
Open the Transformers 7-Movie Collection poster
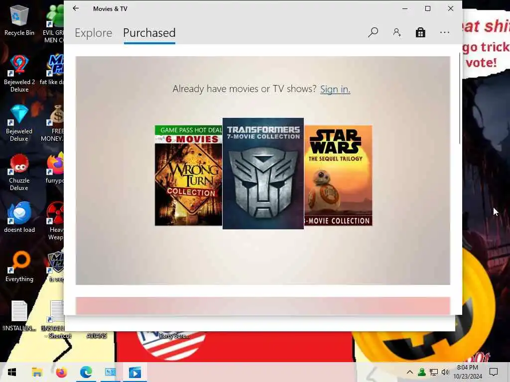coord(263,174)
